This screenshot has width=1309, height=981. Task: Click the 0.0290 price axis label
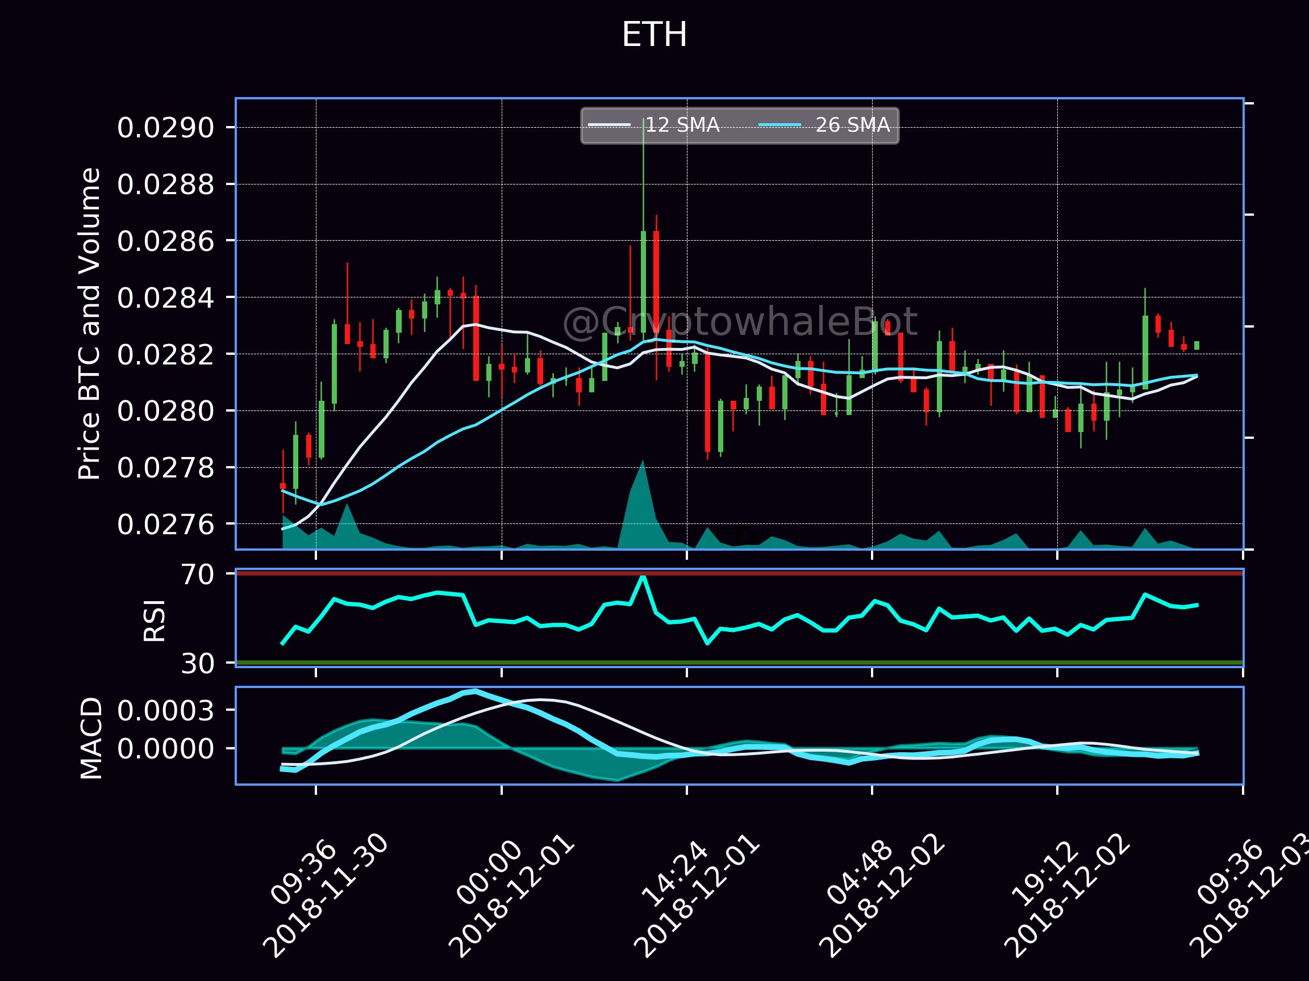(x=165, y=128)
